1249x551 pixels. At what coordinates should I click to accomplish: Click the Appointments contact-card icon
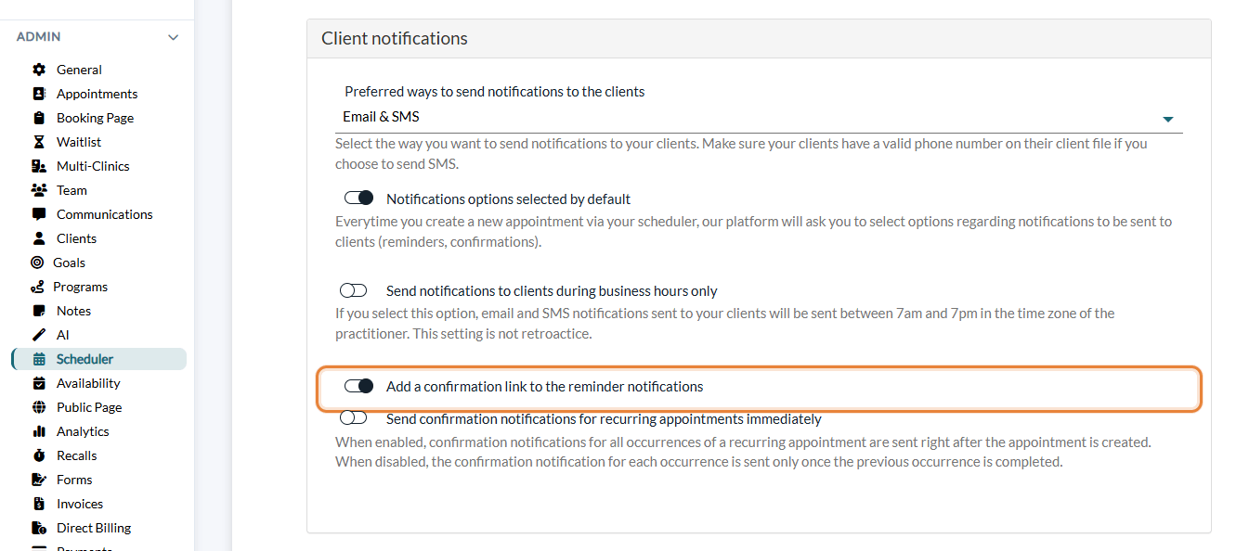39,94
